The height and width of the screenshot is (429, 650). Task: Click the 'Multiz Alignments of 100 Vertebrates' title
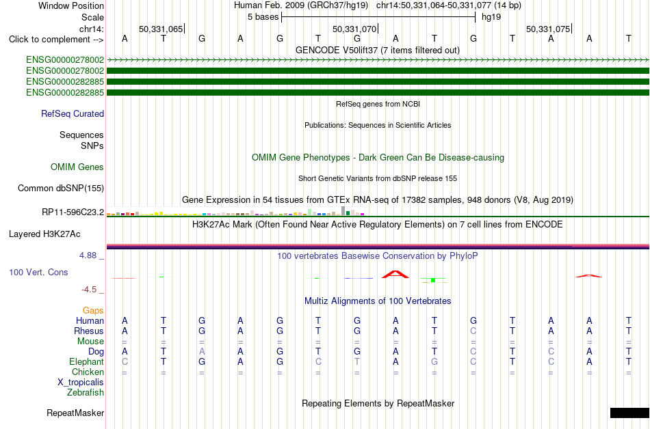[378, 301]
